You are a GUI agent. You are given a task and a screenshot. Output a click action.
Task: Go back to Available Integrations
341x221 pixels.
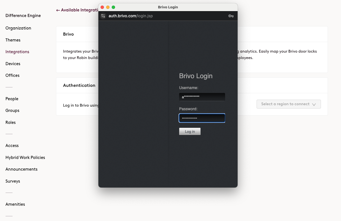[x=77, y=10]
